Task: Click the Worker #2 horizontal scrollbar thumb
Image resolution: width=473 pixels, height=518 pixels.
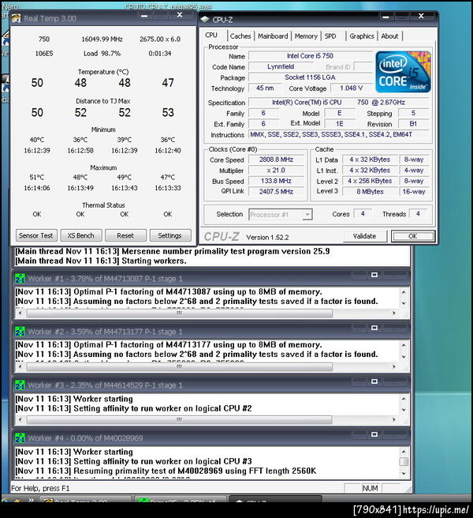Action: [x=180, y=366]
